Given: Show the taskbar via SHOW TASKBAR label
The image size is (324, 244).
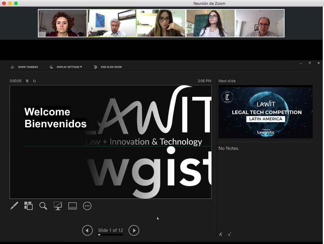Looking at the screenshot, I should point(28,67).
